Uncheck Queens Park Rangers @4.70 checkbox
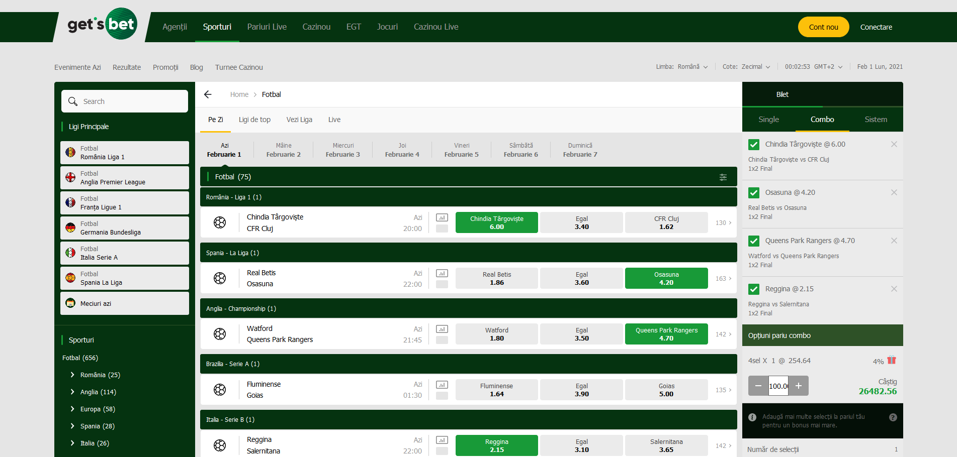The height and width of the screenshot is (457, 957). [754, 241]
